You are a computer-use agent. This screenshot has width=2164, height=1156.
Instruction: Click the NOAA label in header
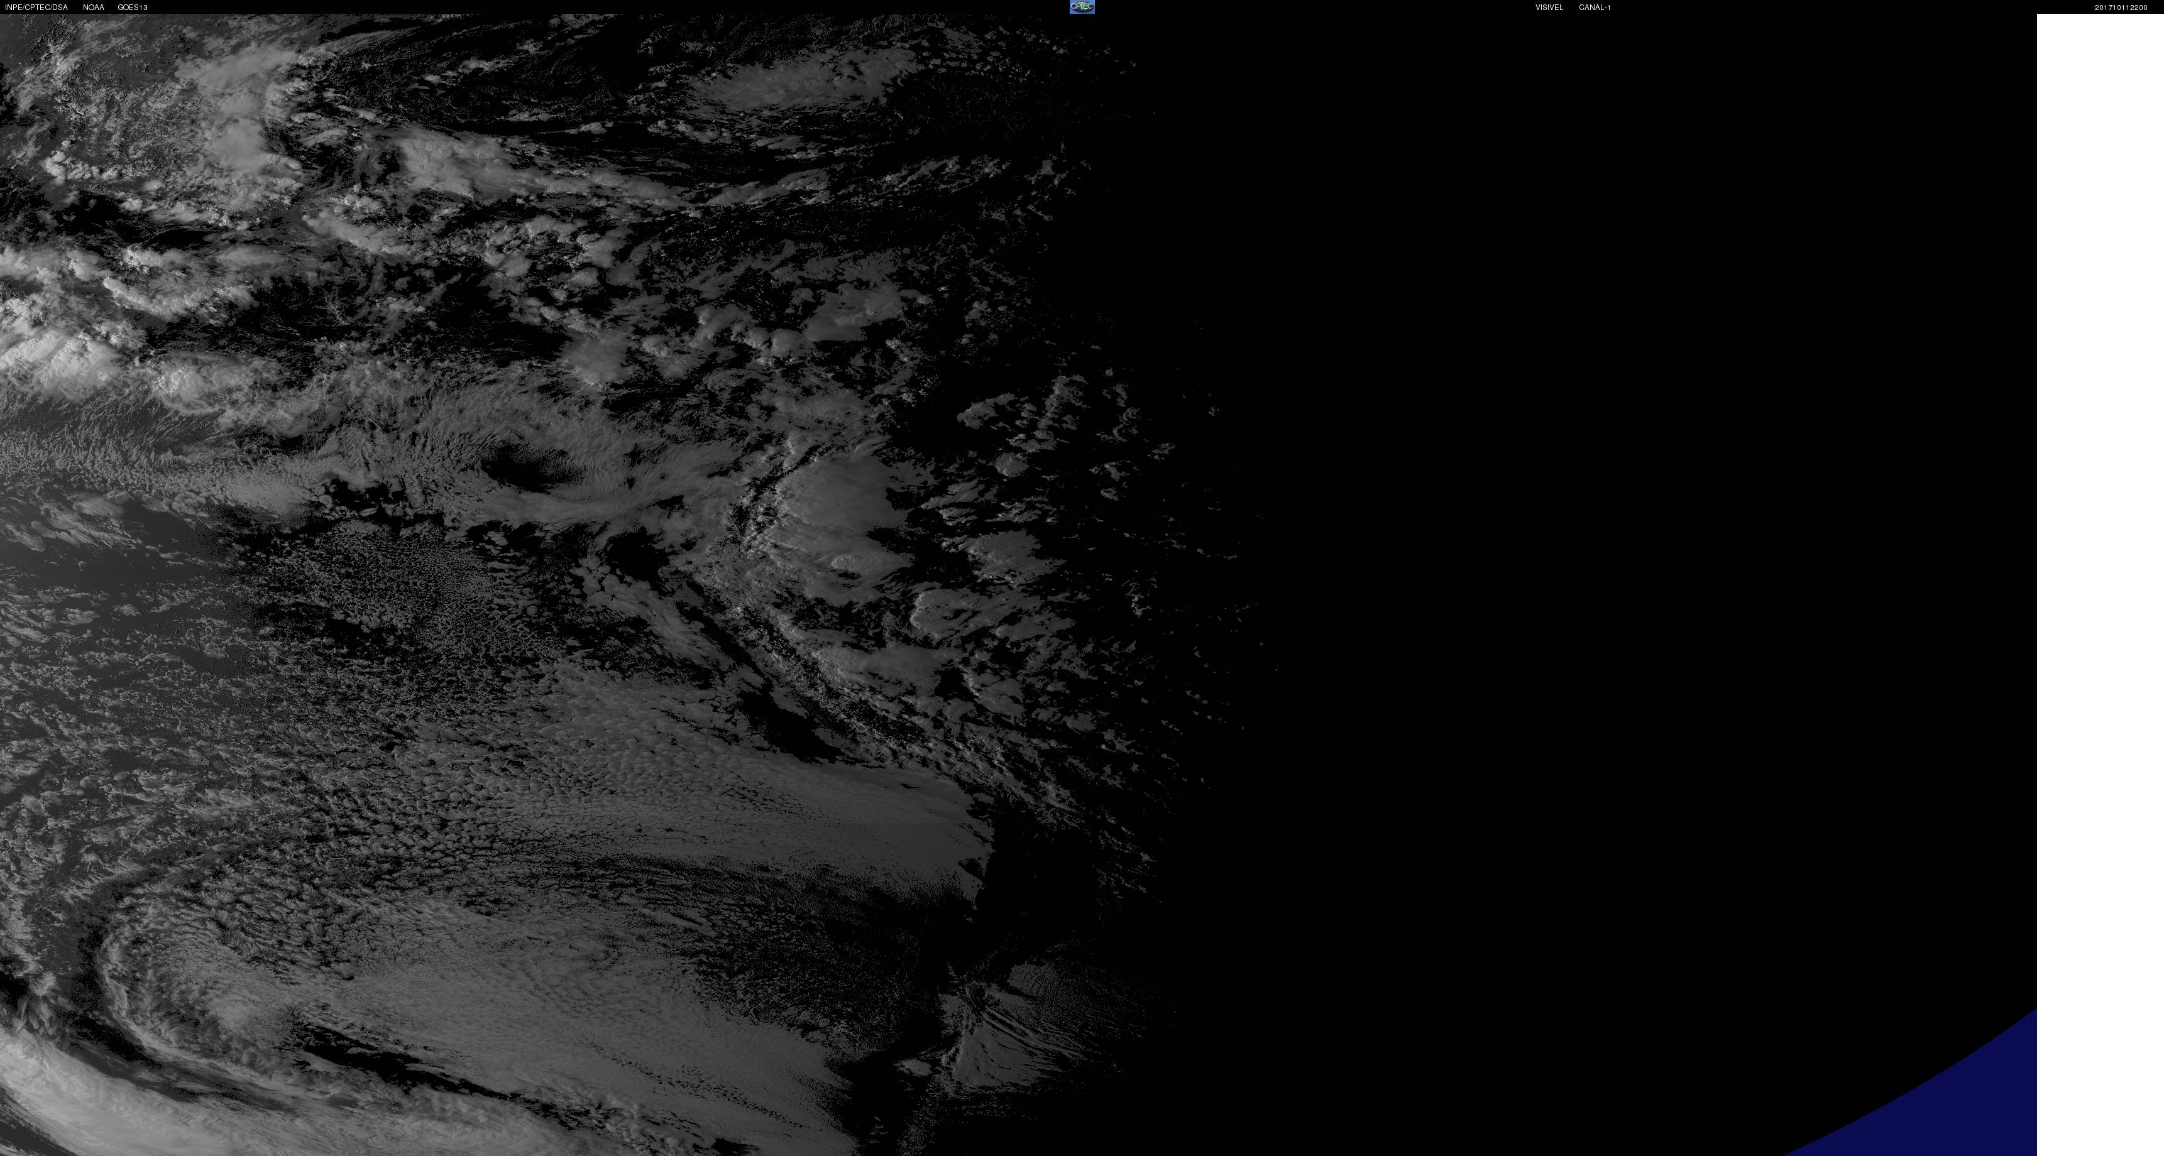point(93,8)
